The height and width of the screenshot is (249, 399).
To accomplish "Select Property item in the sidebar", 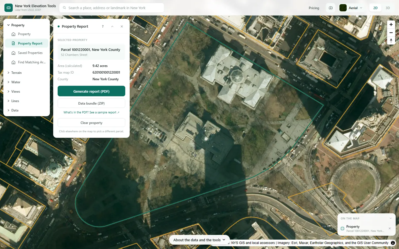I will pyautogui.click(x=27, y=34).
